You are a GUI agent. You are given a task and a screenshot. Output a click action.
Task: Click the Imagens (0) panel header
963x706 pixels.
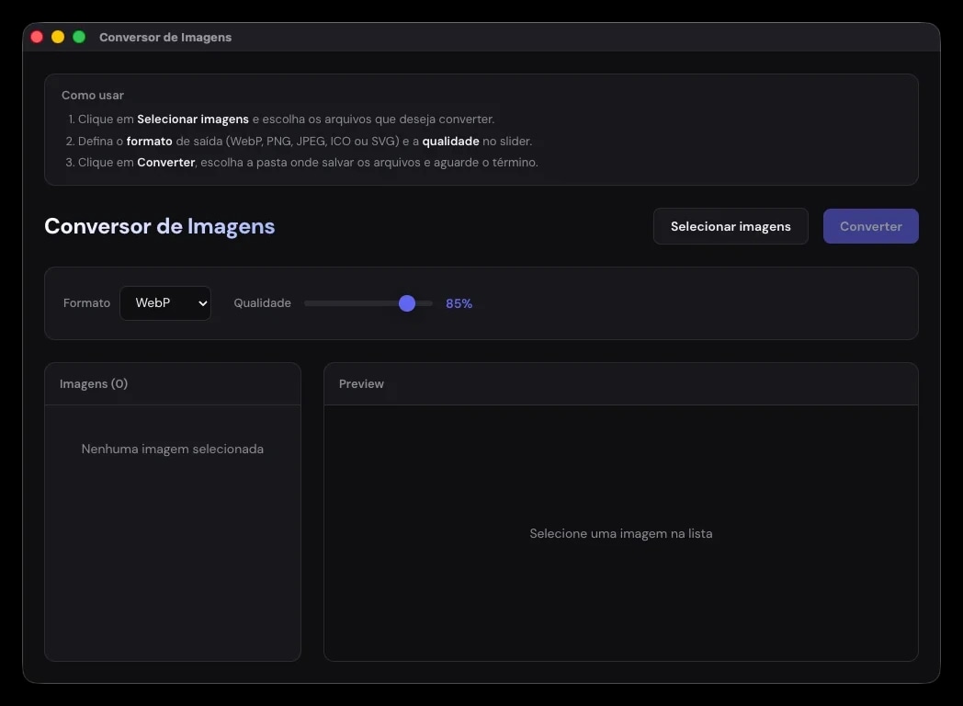173,384
